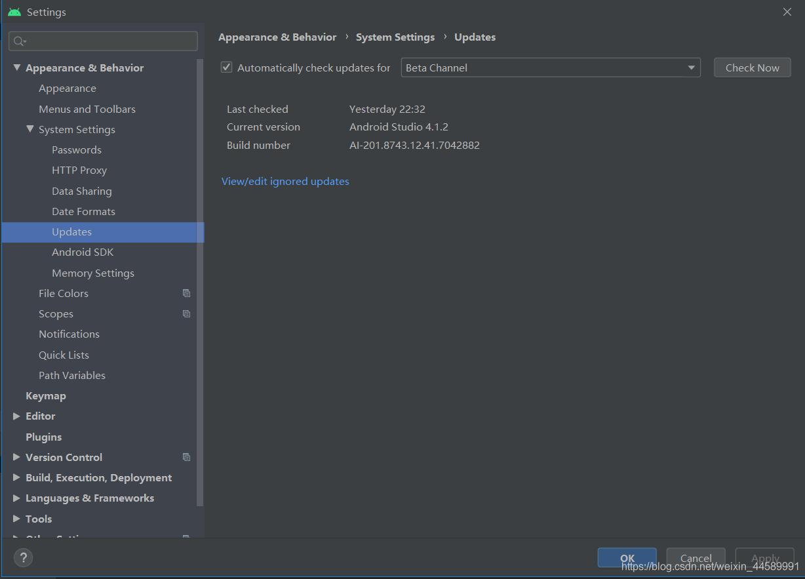Focus the settings search input field
This screenshot has height=579, width=805.
103,41
